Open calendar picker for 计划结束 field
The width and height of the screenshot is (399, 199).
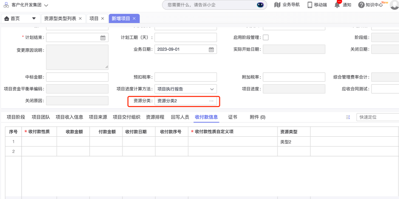[x=103, y=38]
